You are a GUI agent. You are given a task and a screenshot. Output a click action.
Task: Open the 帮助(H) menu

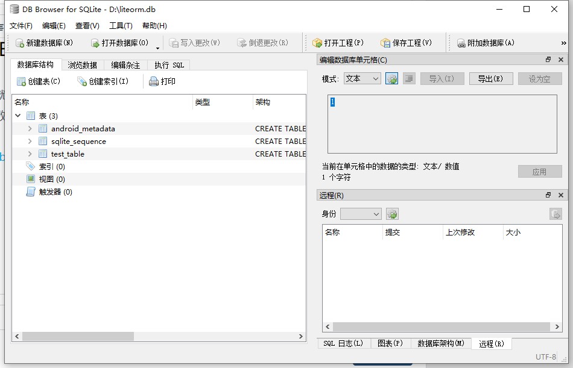154,25
